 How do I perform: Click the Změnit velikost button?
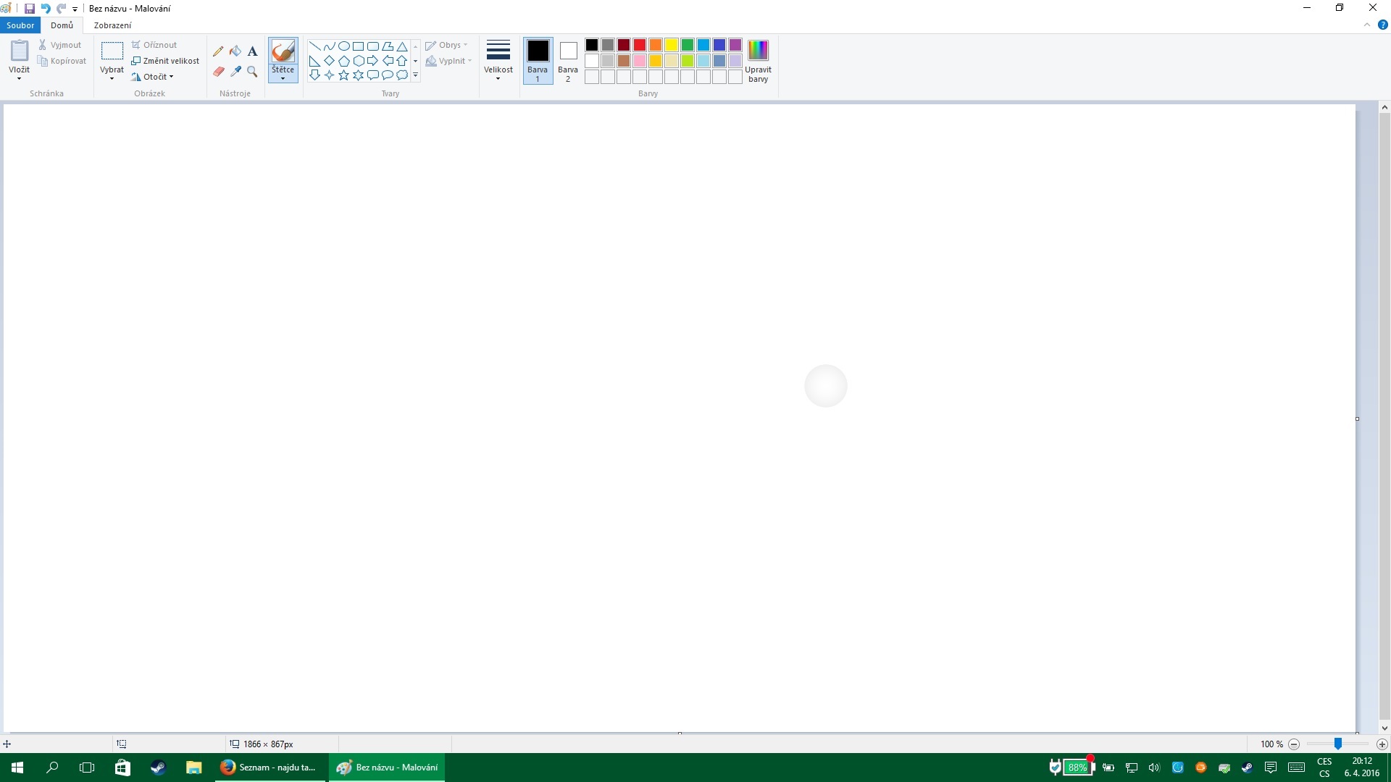click(165, 61)
